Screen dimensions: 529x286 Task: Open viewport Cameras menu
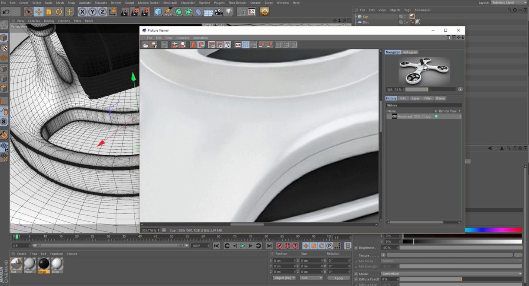[x=34, y=21]
